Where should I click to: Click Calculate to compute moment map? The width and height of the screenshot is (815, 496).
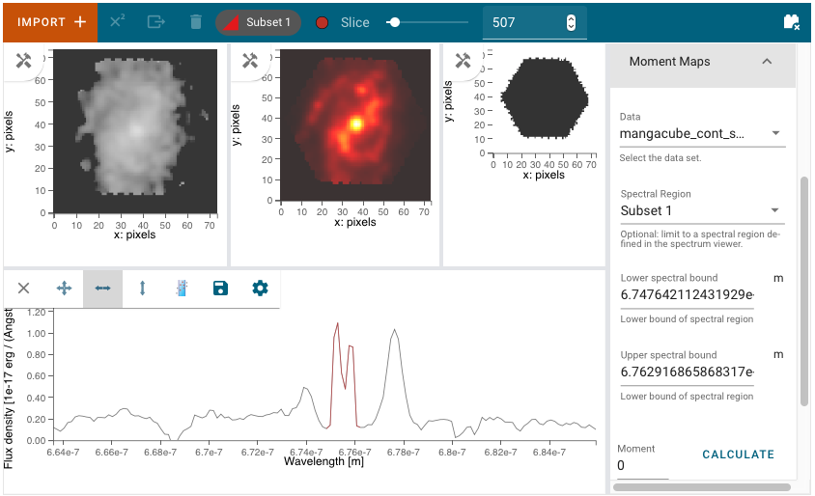(x=738, y=455)
